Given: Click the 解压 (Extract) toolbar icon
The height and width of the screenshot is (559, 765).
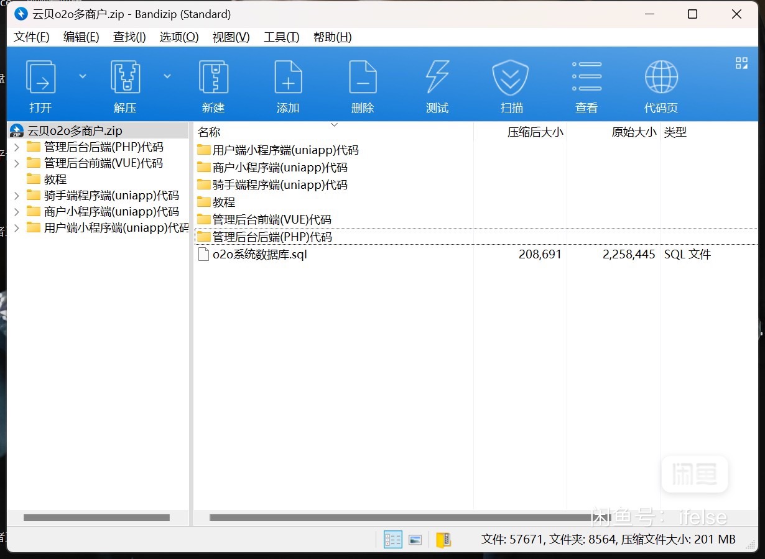Looking at the screenshot, I should coord(125,78).
